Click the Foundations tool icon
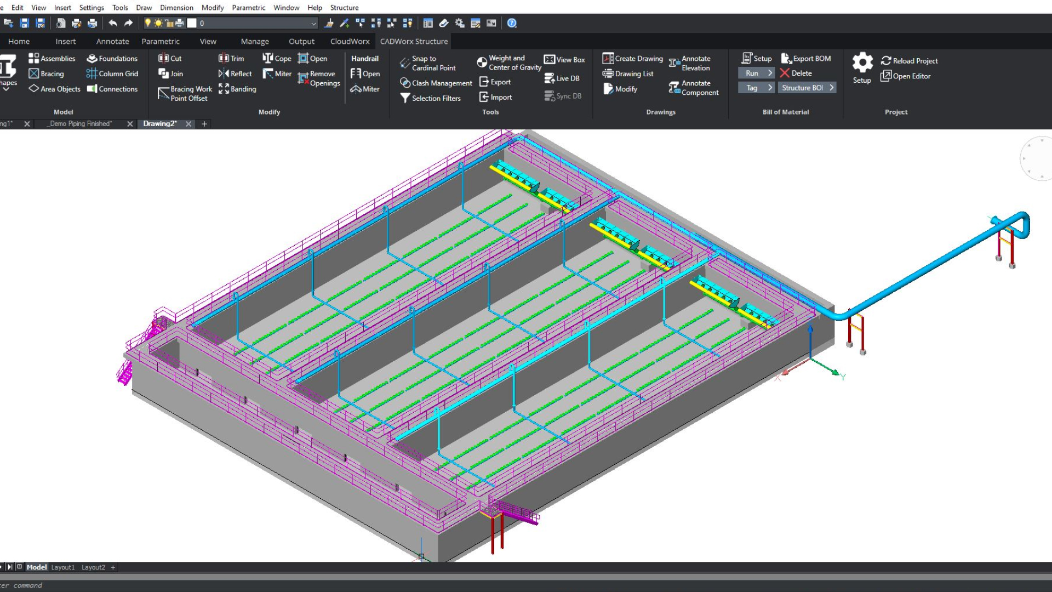The width and height of the screenshot is (1052, 592). click(92, 58)
